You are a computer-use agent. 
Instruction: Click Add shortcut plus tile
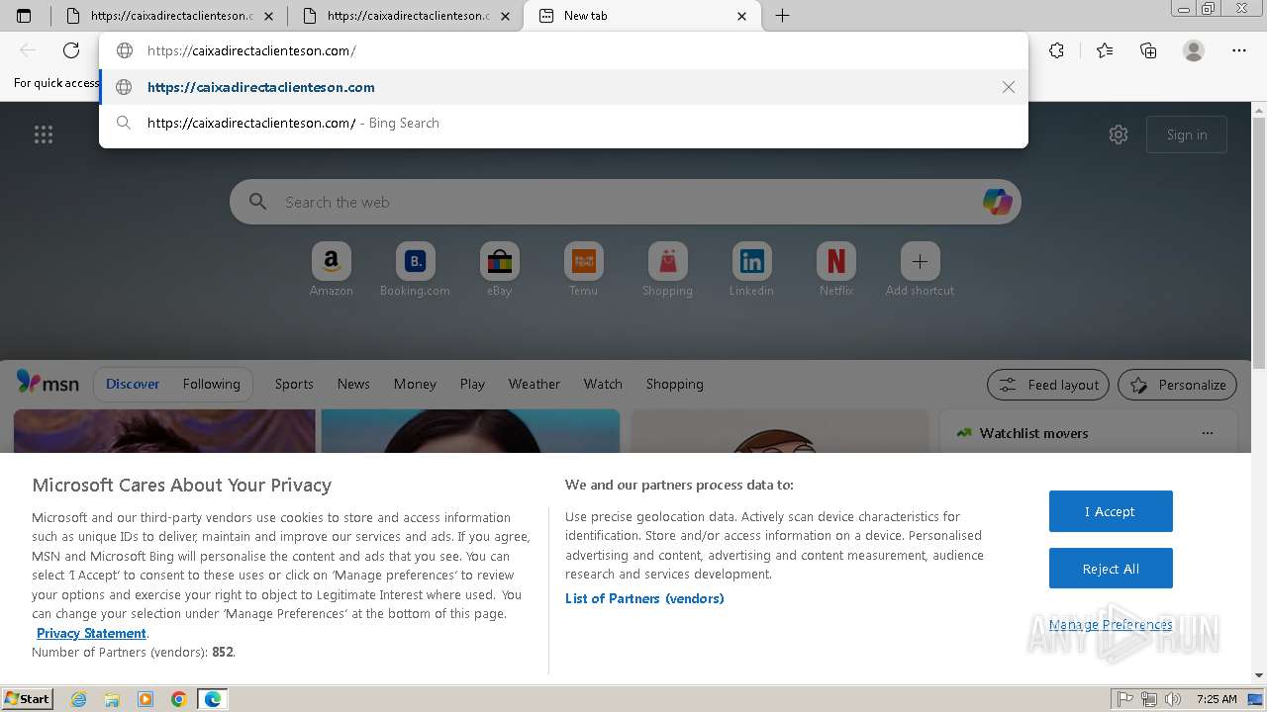tap(921, 270)
